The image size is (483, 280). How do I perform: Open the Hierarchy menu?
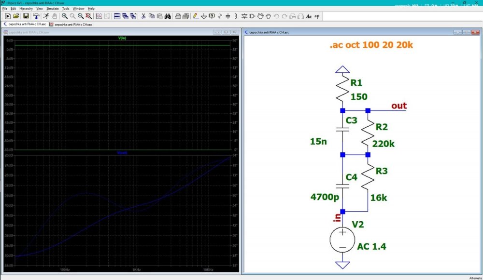click(x=26, y=9)
